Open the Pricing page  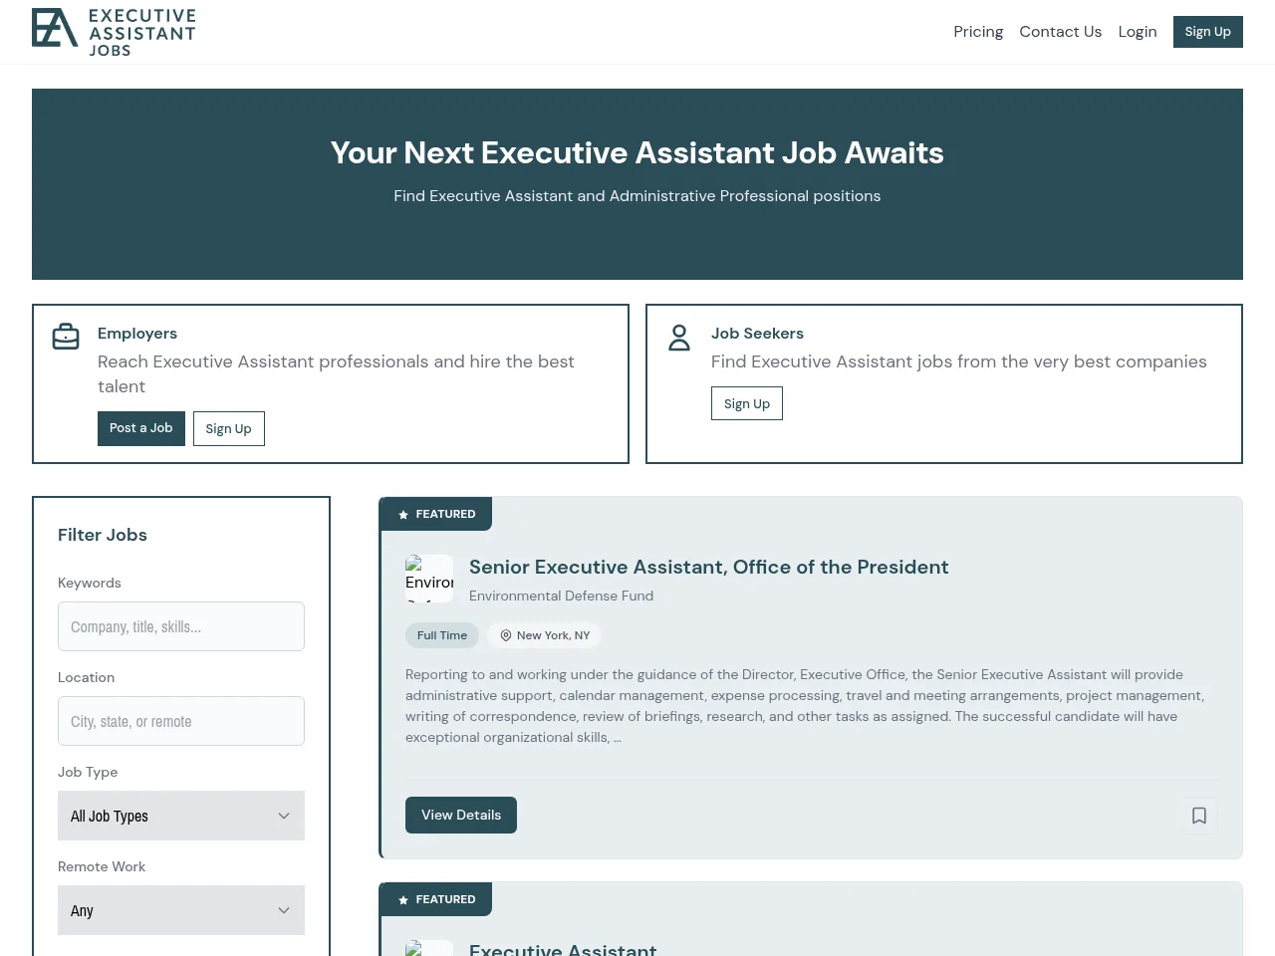click(x=978, y=32)
